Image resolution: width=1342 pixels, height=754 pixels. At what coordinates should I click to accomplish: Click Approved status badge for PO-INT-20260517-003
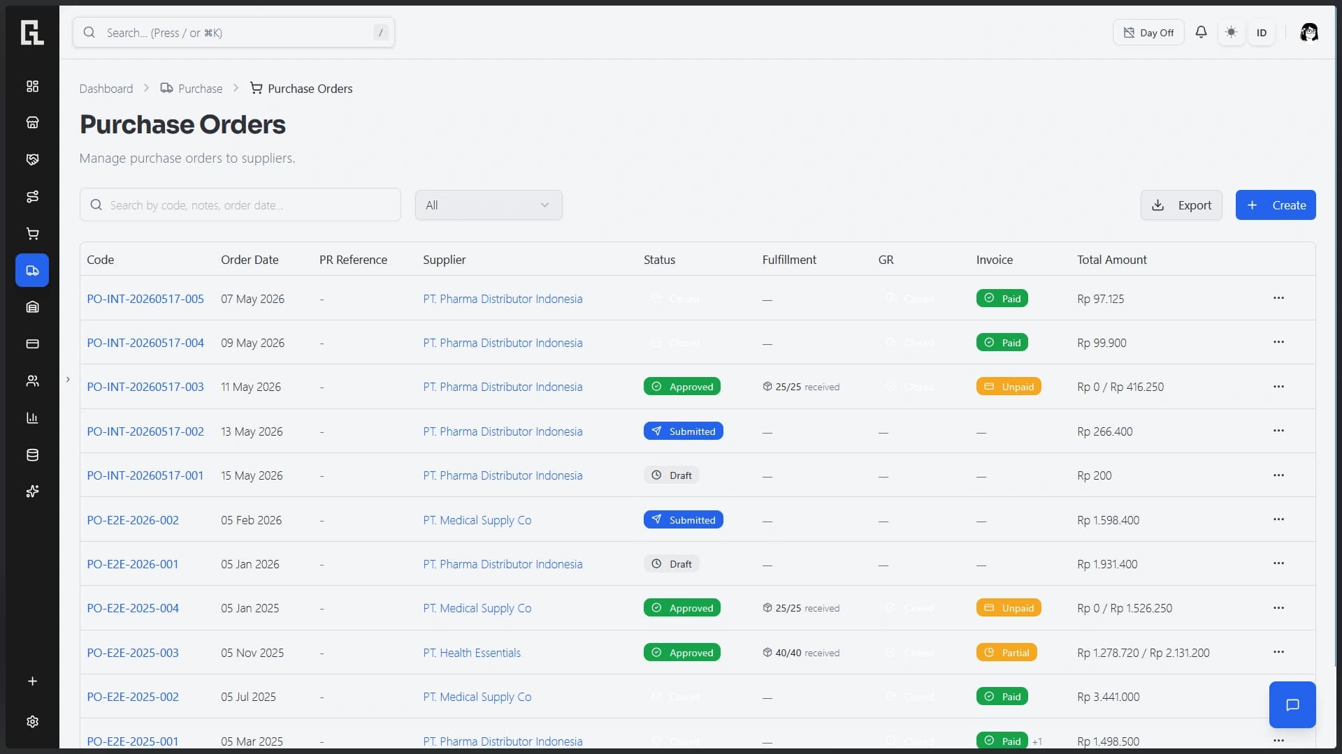pos(682,387)
